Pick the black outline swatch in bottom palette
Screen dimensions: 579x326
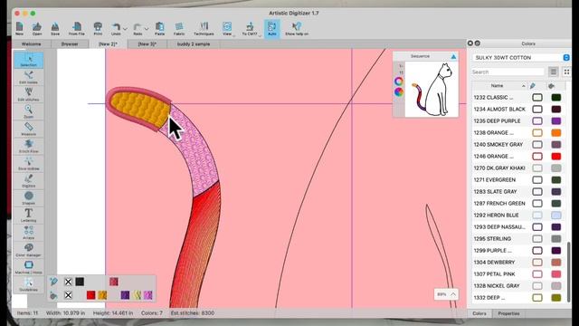tap(80, 282)
